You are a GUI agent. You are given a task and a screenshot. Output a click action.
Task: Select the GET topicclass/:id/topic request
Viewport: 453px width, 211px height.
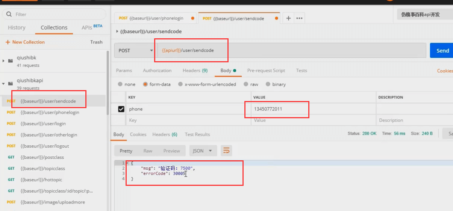point(53,191)
